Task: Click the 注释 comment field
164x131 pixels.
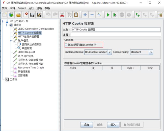Action: click(x=116, y=35)
